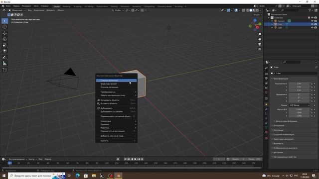The height and width of the screenshot is (179, 319).
Task: Open the Modifiers wrench tab
Action: click(266, 109)
